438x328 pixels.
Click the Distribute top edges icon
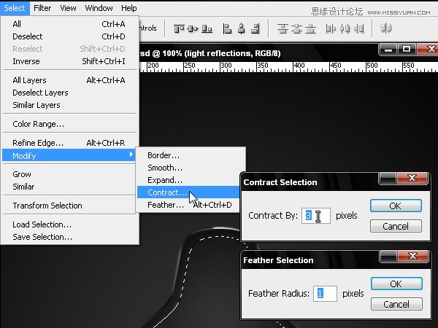[x=283, y=28]
